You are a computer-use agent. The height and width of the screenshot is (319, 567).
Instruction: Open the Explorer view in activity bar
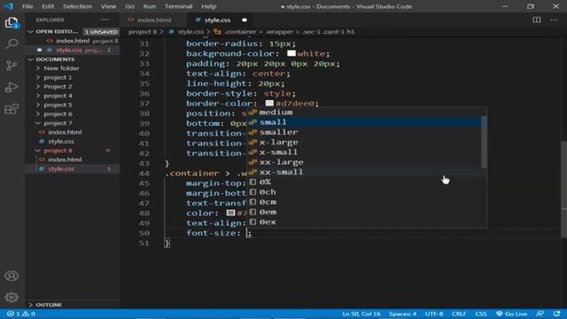[12, 23]
